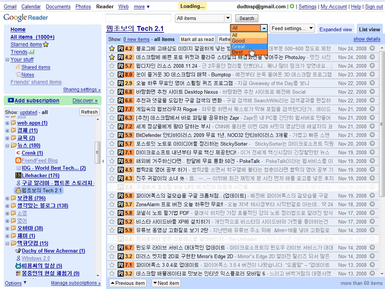
Task: Collapse the Your stuff section
Action: point(7,59)
